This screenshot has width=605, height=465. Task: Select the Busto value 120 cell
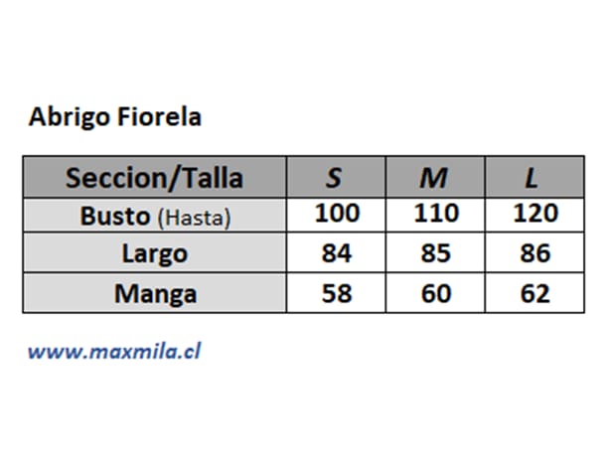pos(534,216)
